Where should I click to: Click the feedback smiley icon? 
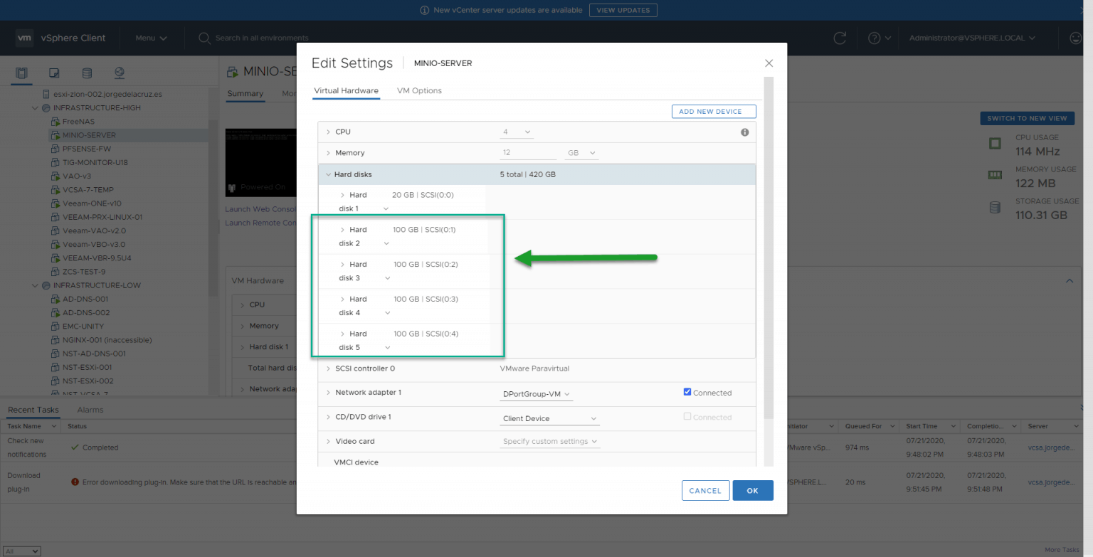pos(1074,38)
